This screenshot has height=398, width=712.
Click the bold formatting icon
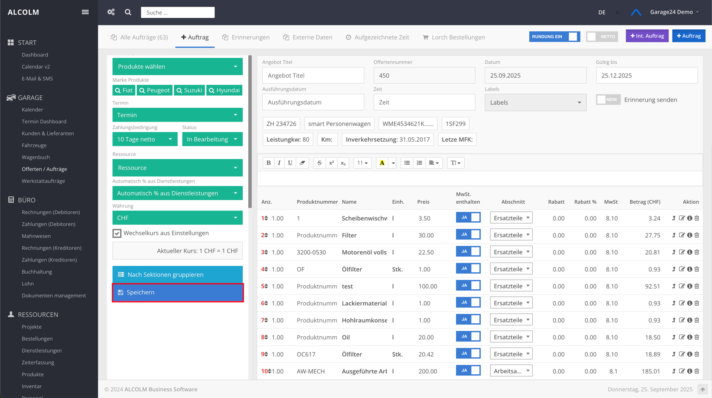coord(268,163)
